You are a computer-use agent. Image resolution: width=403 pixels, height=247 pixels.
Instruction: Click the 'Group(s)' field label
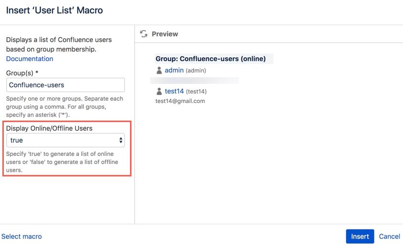coord(22,73)
